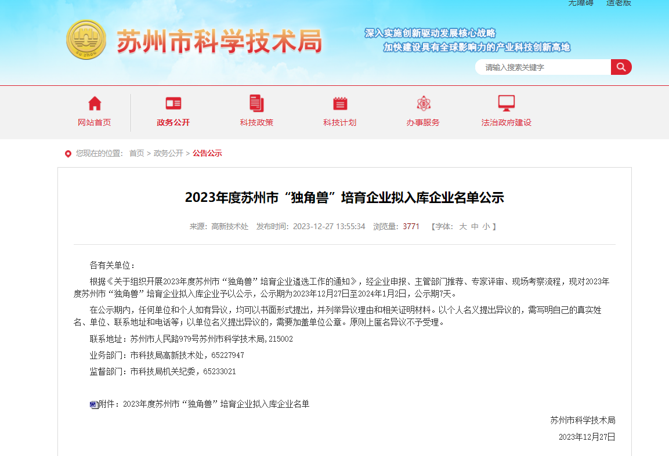The height and width of the screenshot is (456, 669).
Task: Click the Suzhou emblem logo
Action: point(86,39)
